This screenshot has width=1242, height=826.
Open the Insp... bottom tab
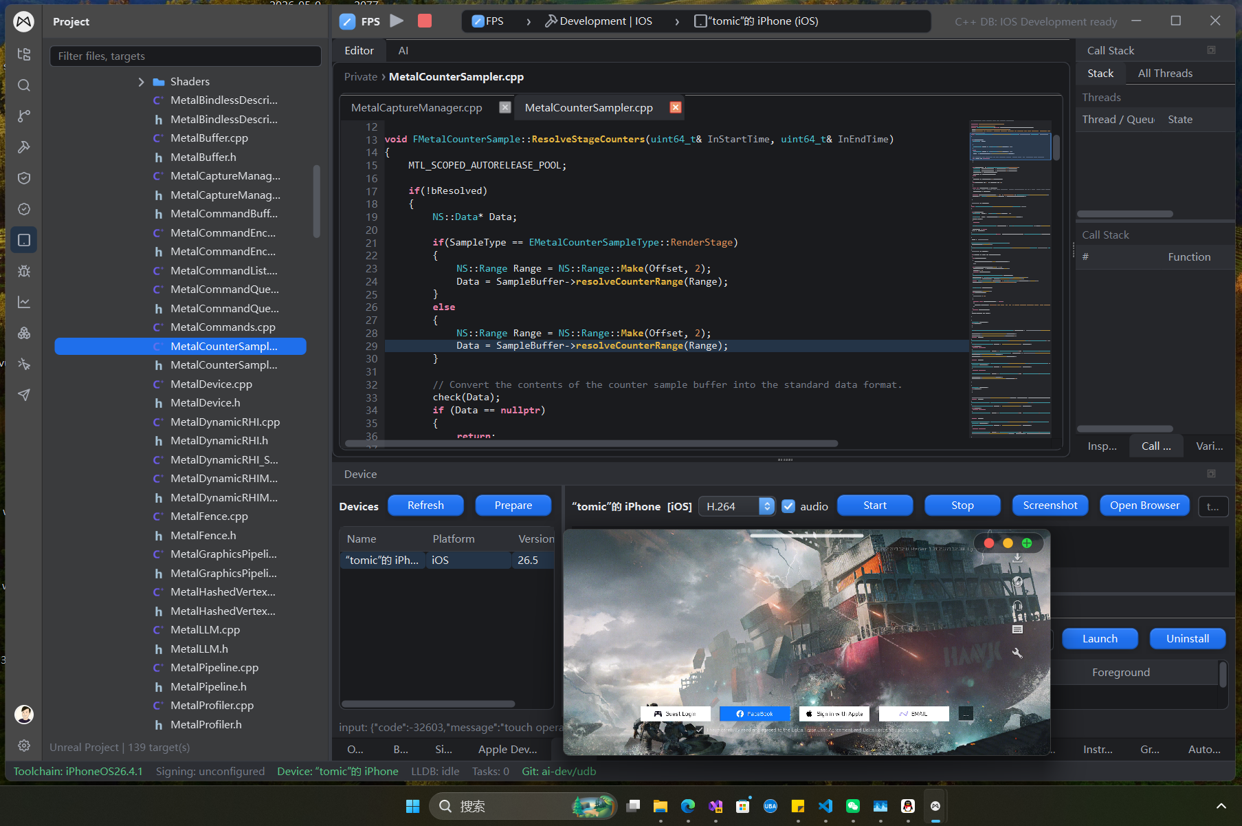(1102, 446)
